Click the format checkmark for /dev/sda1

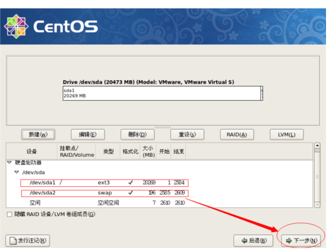(131, 183)
